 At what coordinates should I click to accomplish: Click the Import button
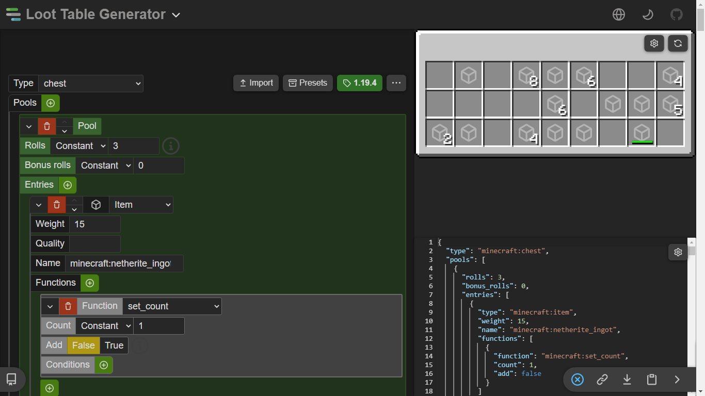[256, 83]
